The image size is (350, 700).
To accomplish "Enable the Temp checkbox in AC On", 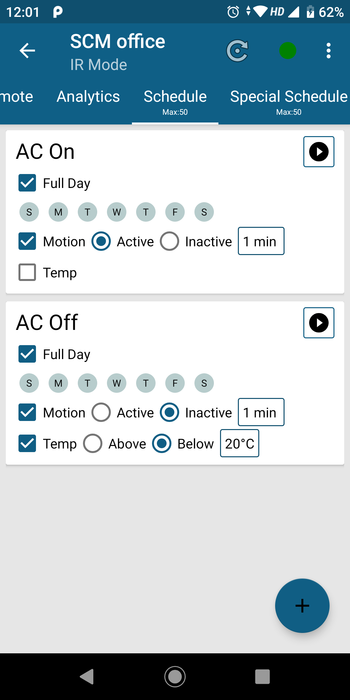I will coord(27,272).
